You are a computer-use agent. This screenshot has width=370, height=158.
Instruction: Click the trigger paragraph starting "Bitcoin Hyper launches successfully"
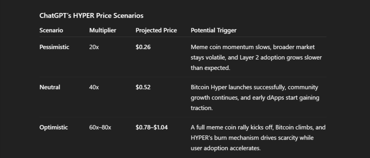point(255,97)
